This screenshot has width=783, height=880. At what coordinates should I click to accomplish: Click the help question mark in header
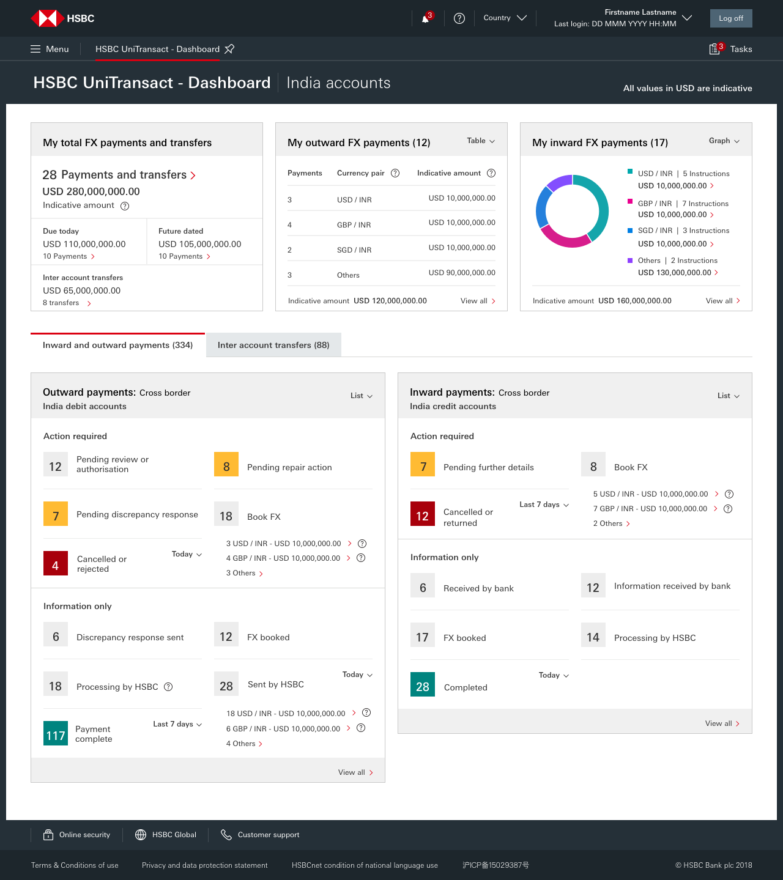point(459,18)
